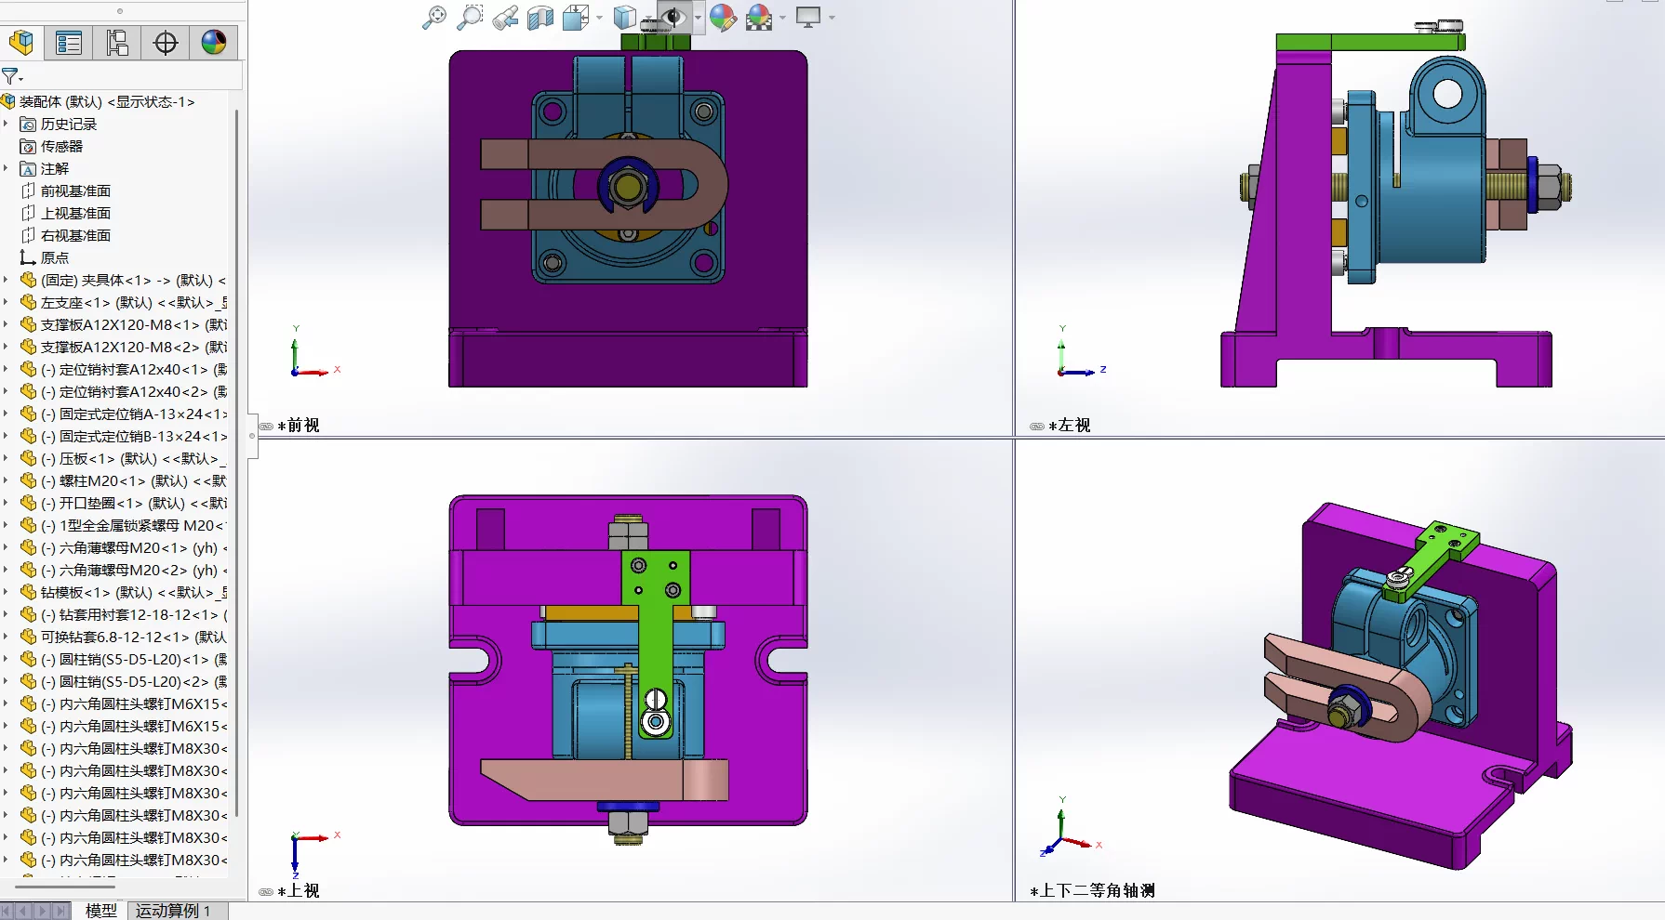Image resolution: width=1665 pixels, height=920 pixels.
Task: Select Zoom to Area tool
Action: pyautogui.click(x=470, y=18)
